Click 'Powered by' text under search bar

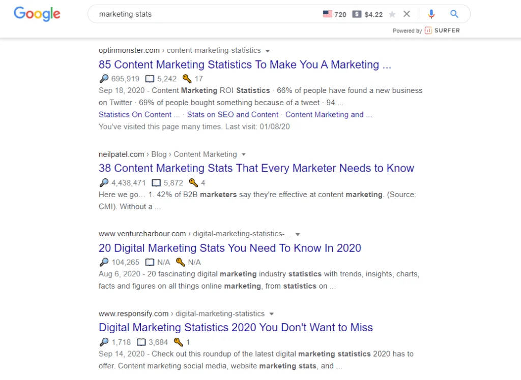(x=407, y=31)
